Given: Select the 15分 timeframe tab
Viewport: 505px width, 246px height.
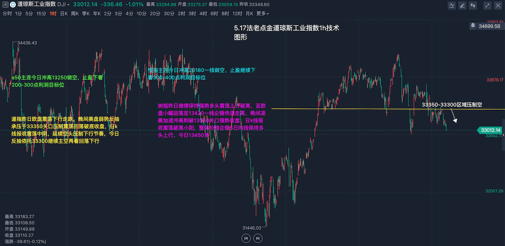Looking at the screenshot, I should [41, 14].
